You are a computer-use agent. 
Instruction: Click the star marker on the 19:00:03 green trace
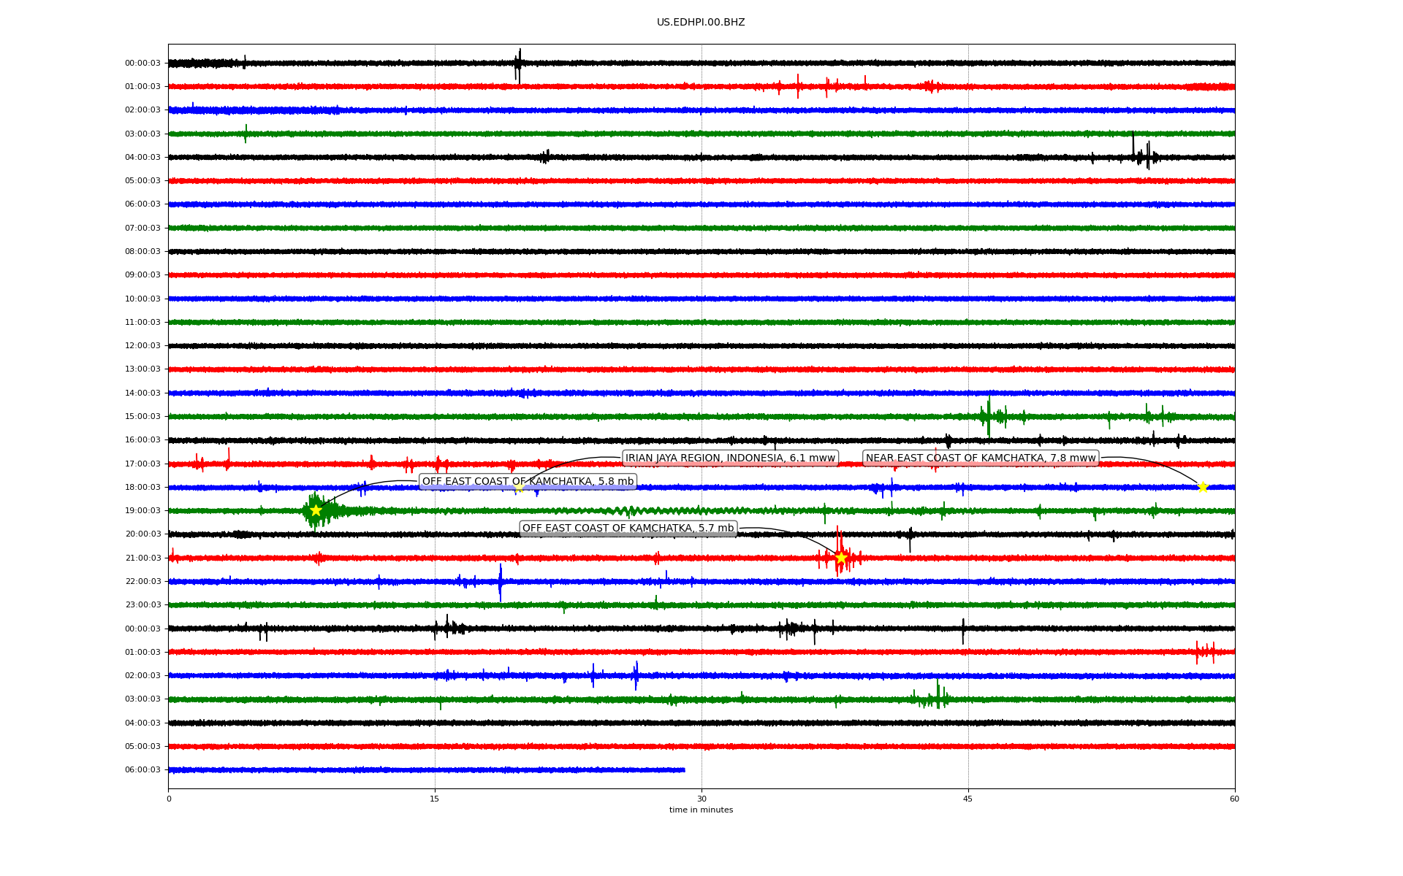click(316, 510)
